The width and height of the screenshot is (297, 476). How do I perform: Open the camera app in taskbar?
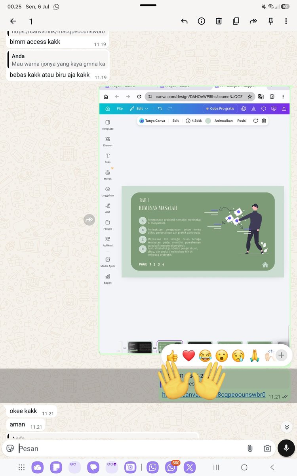pos(130,467)
